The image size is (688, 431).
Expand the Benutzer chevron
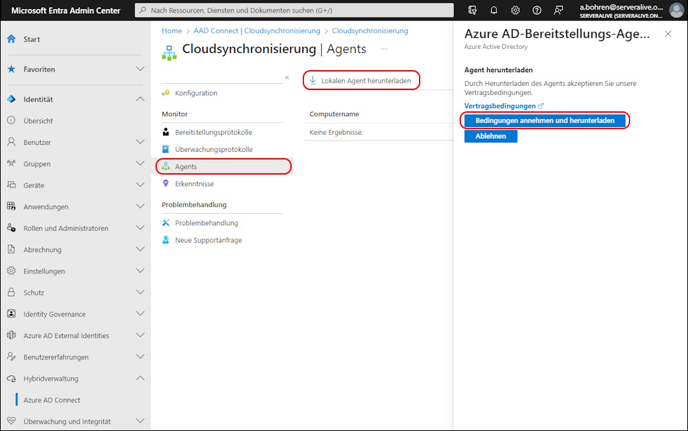coord(140,142)
